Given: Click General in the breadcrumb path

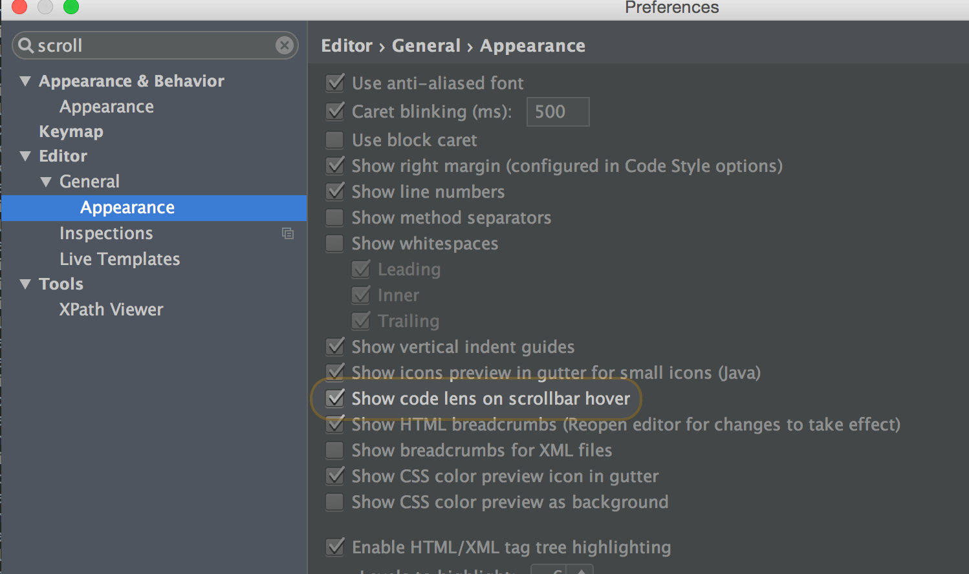Looking at the screenshot, I should [x=426, y=45].
